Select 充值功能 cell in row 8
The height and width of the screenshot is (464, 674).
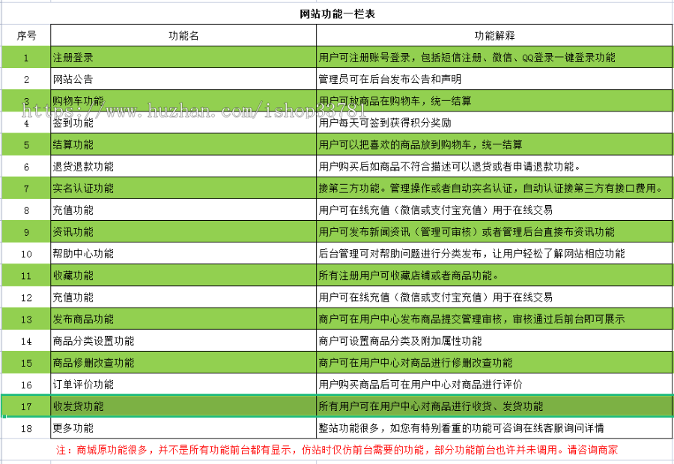point(183,210)
